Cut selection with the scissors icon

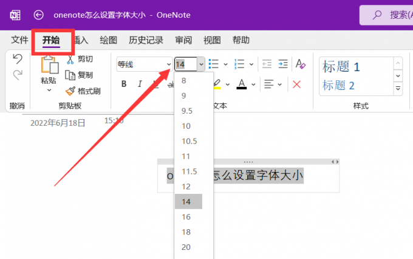click(x=70, y=60)
